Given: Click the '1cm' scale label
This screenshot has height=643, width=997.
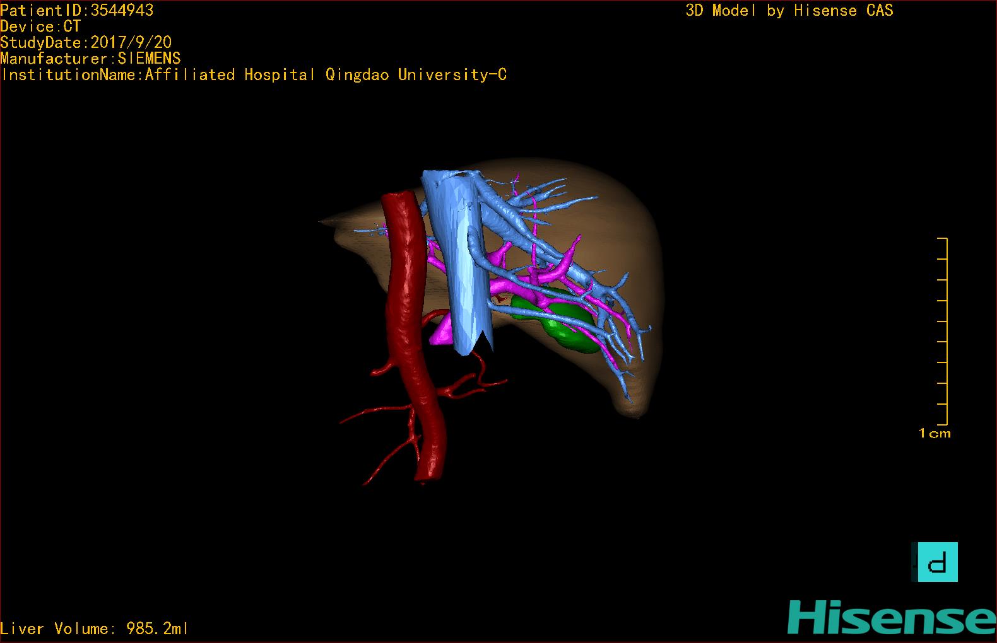Looking at the screenshot, I should coord(935,433).
